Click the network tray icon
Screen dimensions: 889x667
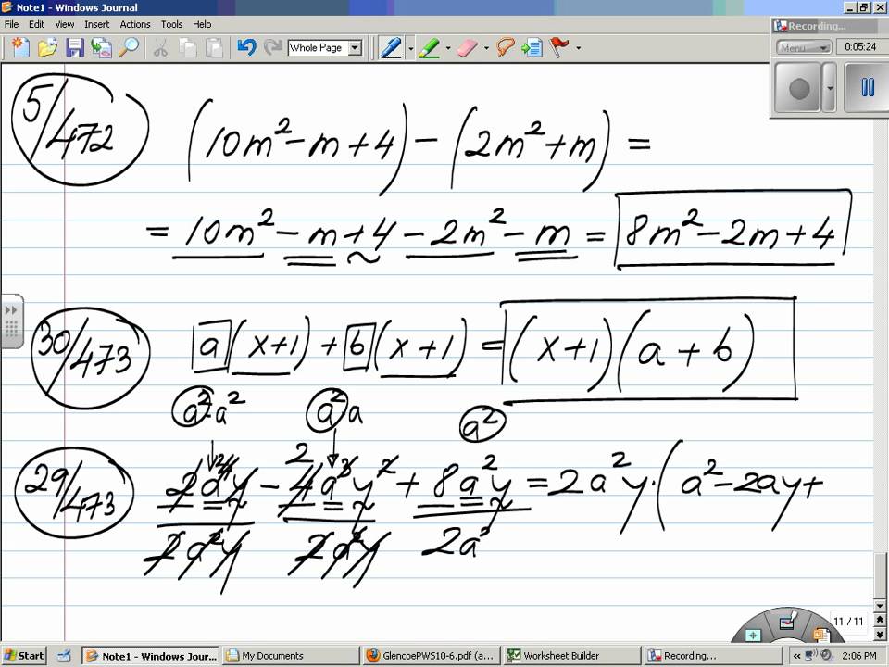[x=811, y=656]
